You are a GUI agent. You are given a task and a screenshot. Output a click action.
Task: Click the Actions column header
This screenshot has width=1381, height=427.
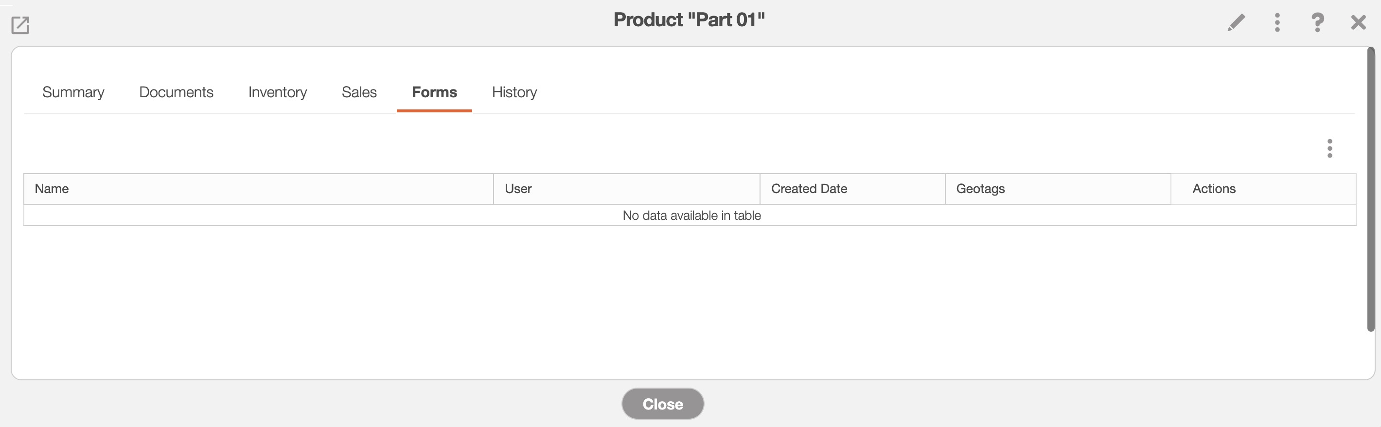[x=1214, y=189]
